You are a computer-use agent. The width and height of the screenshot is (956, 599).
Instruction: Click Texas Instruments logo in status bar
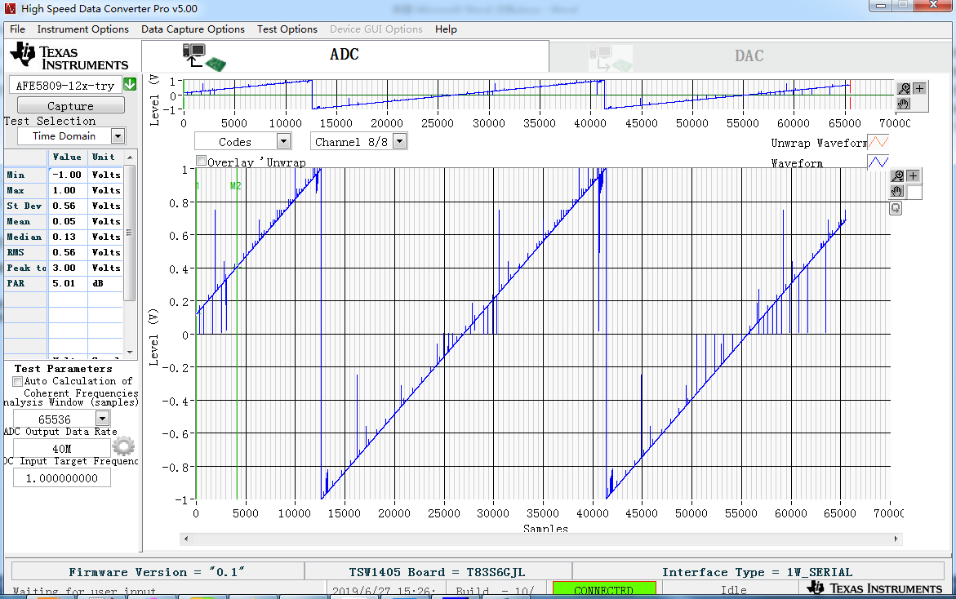point(875,588)
